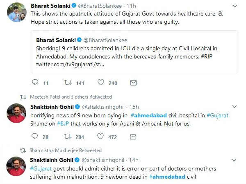Image resolution: width=246 pixels, height=184 pixels.
Task: Open the #Gujarat hashtag in 14h tweet
Action: [x=41, y=169]
